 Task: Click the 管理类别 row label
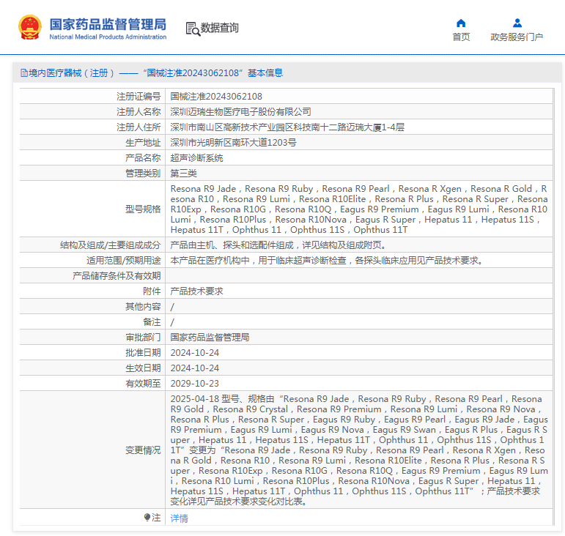coord(143,174)
